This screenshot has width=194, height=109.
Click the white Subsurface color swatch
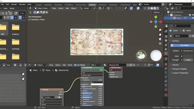(x=97, y=84)
